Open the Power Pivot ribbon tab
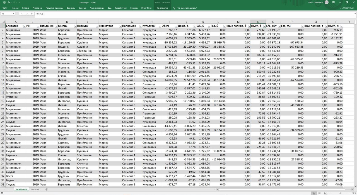357x195 pixels. (x=146, y=8)
